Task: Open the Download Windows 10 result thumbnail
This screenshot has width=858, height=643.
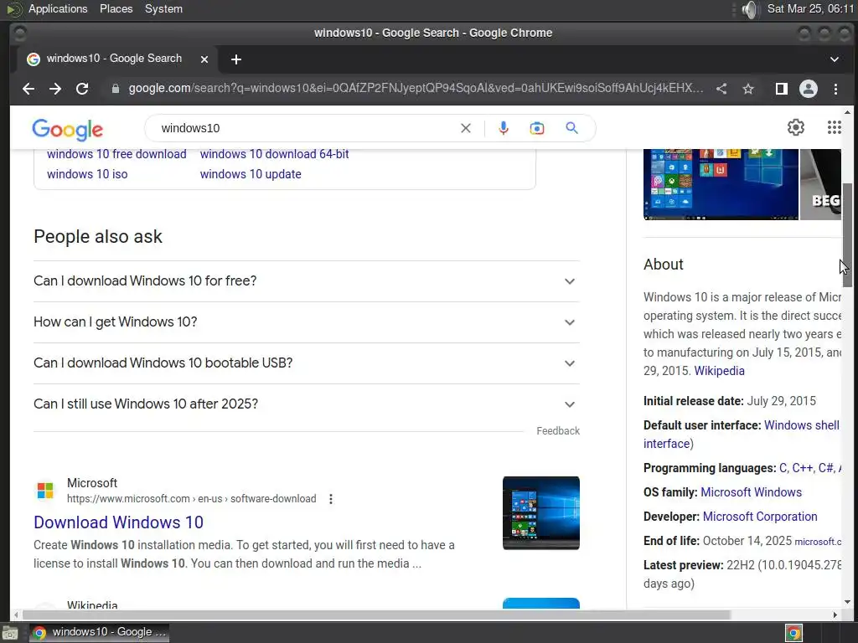Action: coord(541,513)
